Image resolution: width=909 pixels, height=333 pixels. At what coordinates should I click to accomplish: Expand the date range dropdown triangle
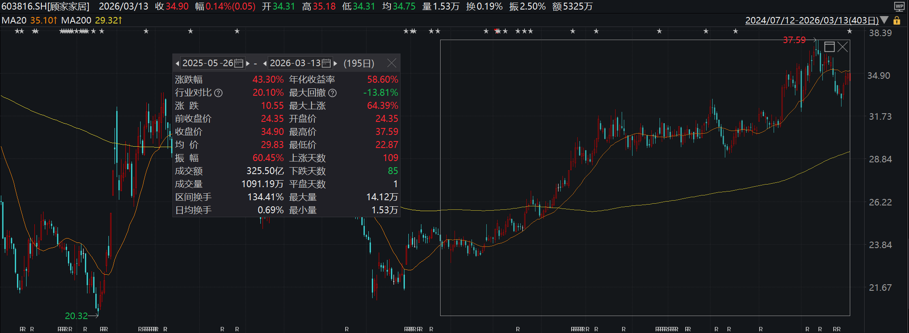tap(884, 20)
